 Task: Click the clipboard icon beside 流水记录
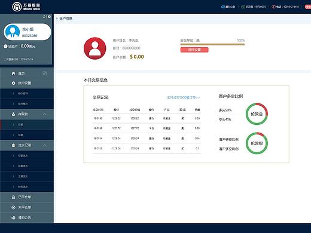click(13, 145)
